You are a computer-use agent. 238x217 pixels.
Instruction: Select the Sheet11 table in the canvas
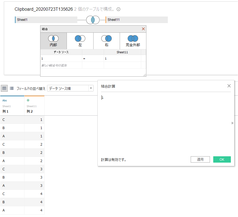point(136,20)
